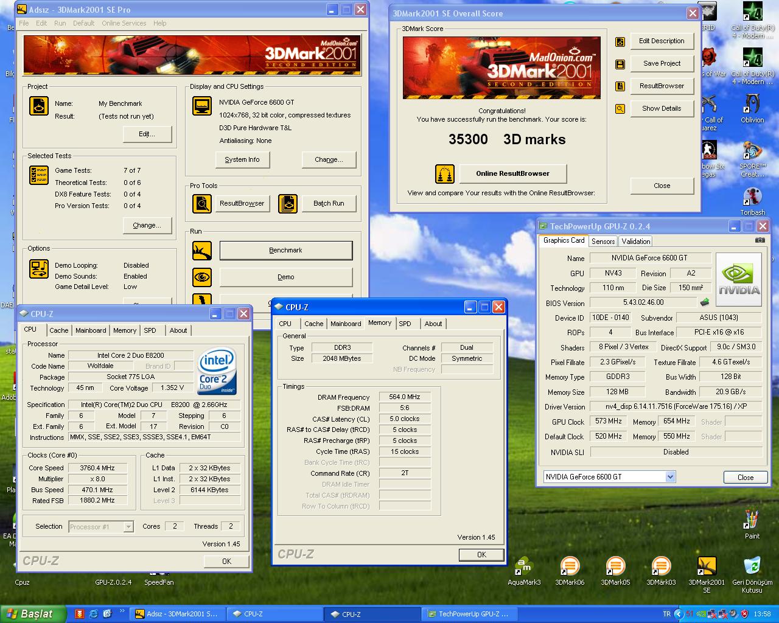Image resolution: width=779 pixels, height=623 pixels.
Task: Click the Demo eye icon
Action: (x=202, y=277)
